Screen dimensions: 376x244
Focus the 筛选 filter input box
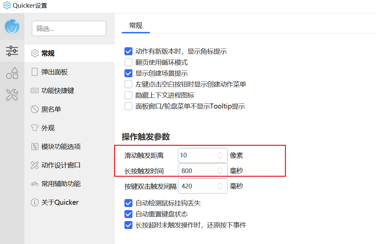click(x=69, y=29)
